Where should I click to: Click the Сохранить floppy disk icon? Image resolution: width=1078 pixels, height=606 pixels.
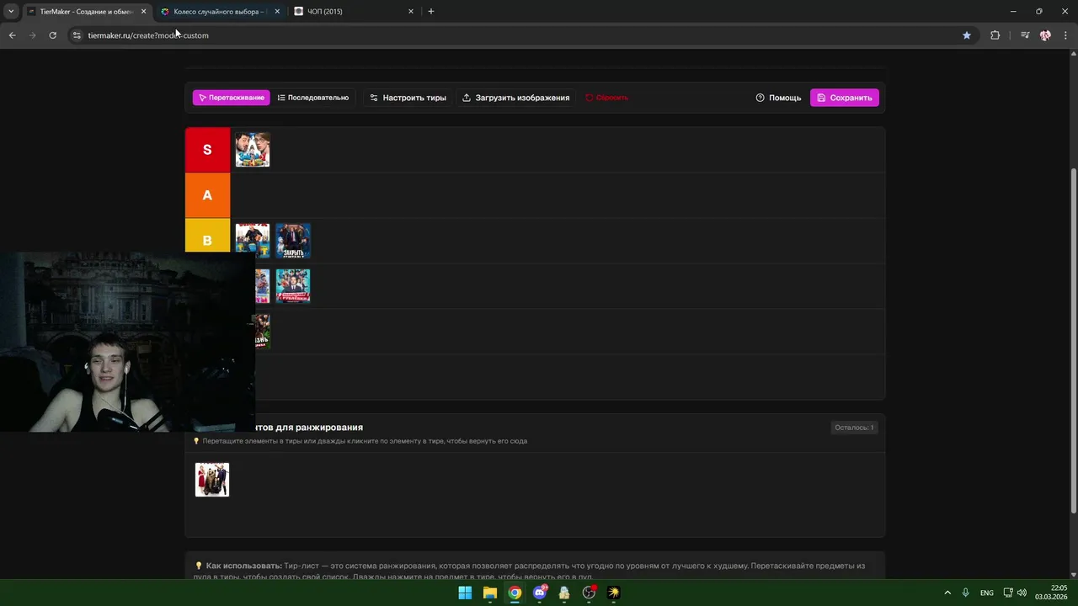(821, 98)
